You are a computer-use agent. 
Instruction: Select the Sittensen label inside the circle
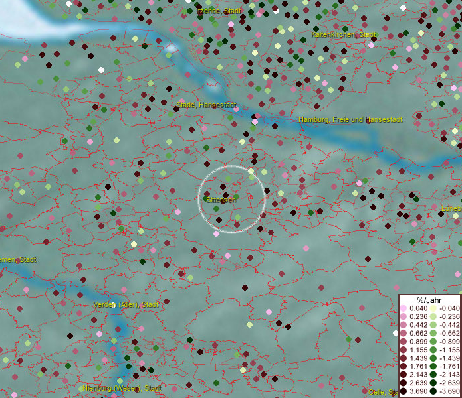point(221,200)
